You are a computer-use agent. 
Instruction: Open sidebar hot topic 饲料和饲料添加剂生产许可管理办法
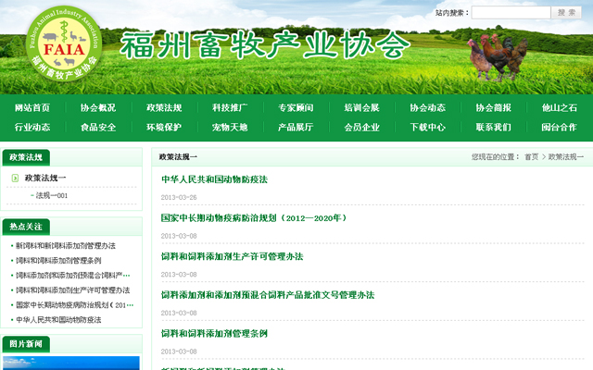(x=72, y=290)
